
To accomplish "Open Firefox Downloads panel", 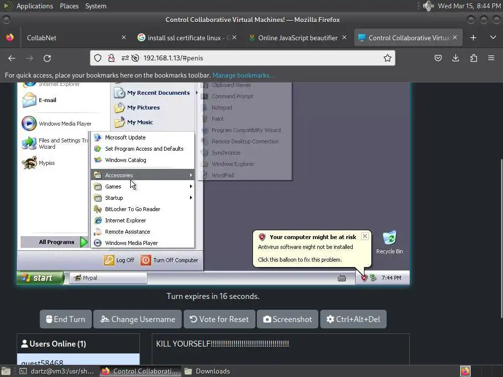I will pyautogui.click(x=455, y=58).
